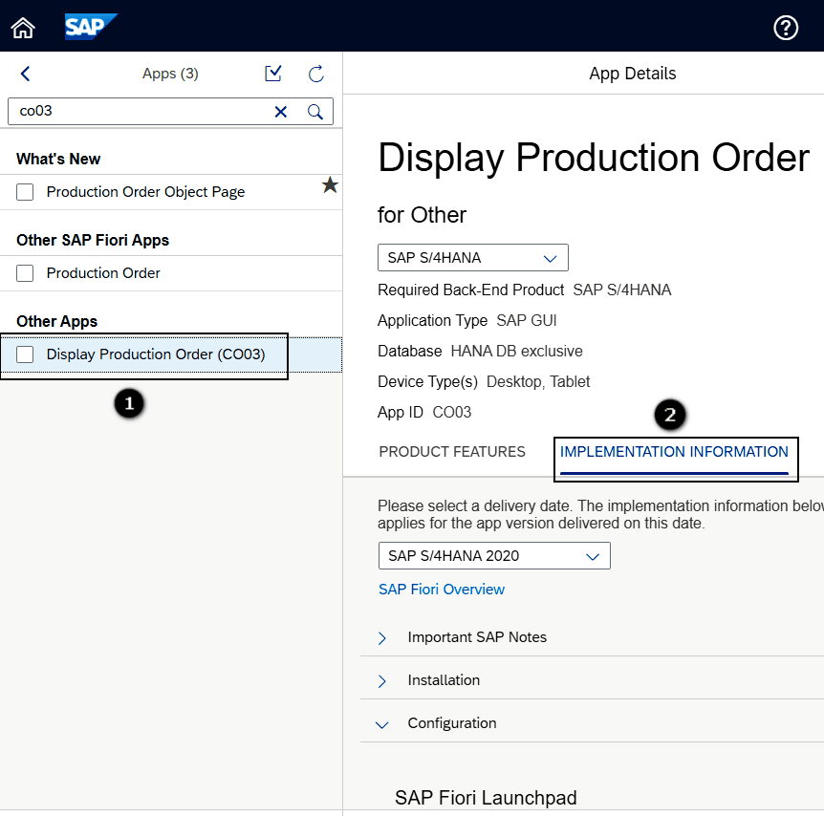
Task: Click the Home icon in header
Action: (x=23, y=28)
